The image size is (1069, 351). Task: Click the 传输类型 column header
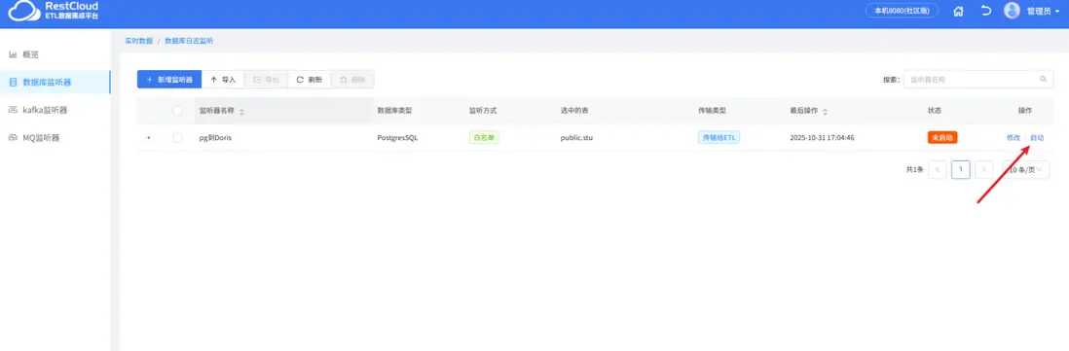[712, 110]
